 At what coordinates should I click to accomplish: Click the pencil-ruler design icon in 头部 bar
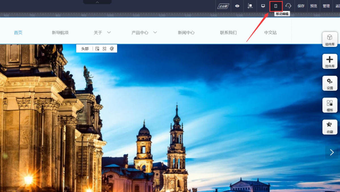click(x=104, y=49)
